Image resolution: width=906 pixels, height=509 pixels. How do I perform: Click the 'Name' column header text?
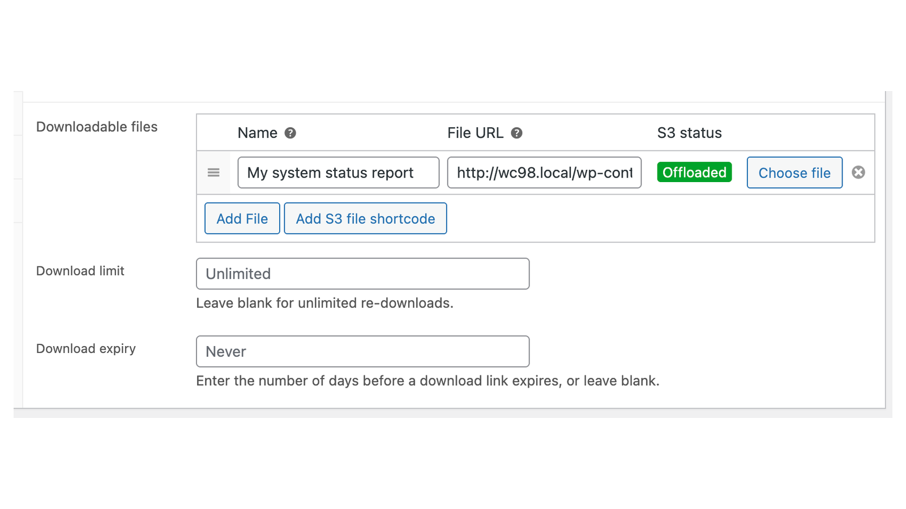[257, 133]
